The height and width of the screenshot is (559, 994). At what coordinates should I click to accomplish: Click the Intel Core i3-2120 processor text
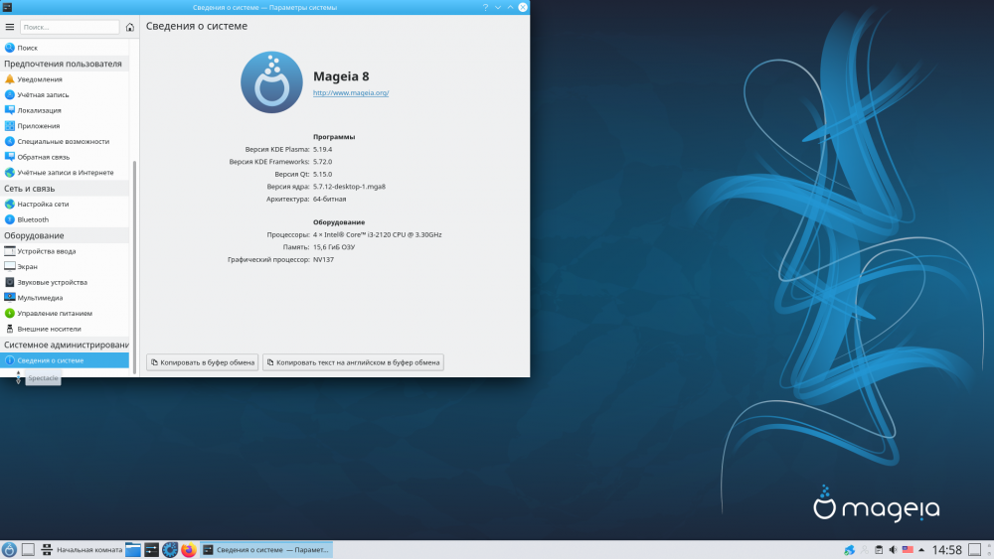(377, 235)
